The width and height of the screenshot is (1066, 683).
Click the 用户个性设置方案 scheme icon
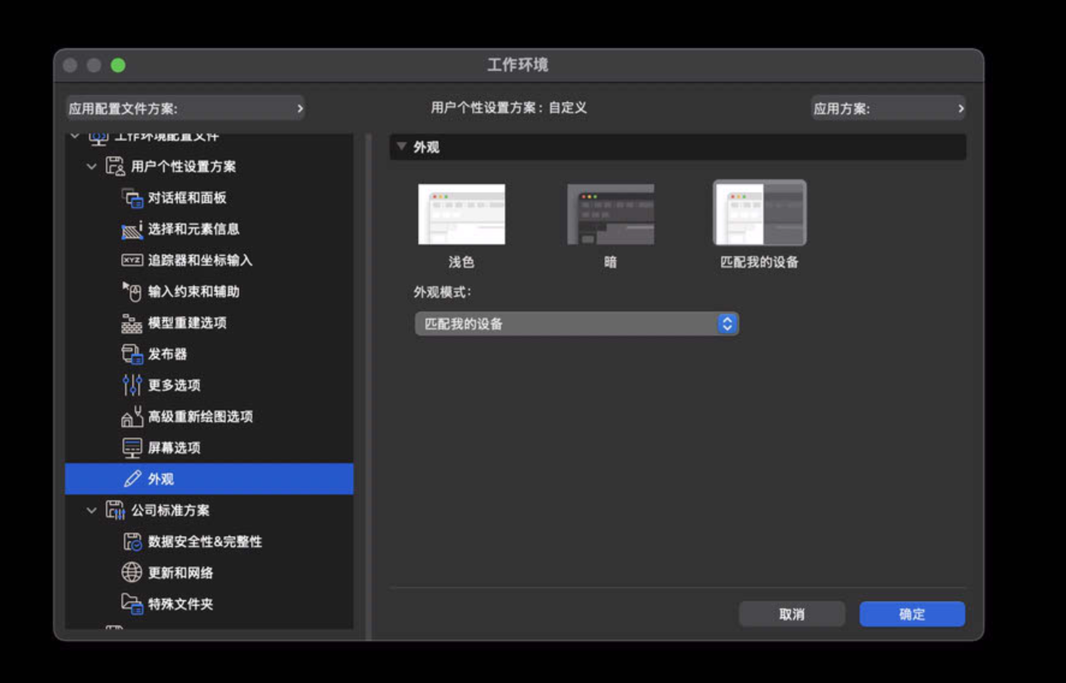(115, 166)
